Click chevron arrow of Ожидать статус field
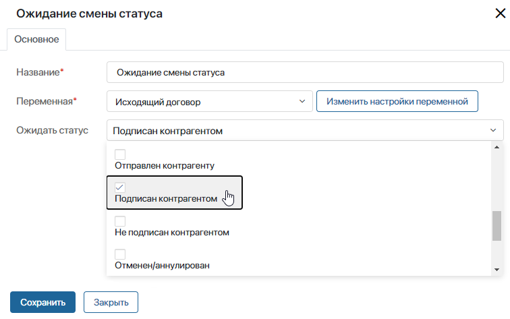The image size is (510, 319). pos(493,130)
